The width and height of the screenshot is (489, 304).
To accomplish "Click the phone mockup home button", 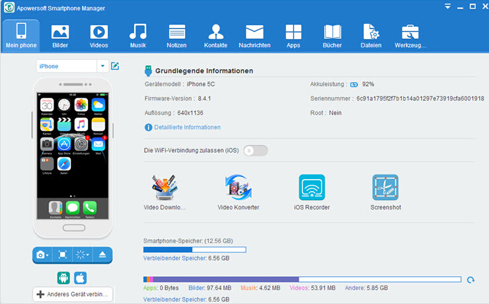I will pos(74,228).
